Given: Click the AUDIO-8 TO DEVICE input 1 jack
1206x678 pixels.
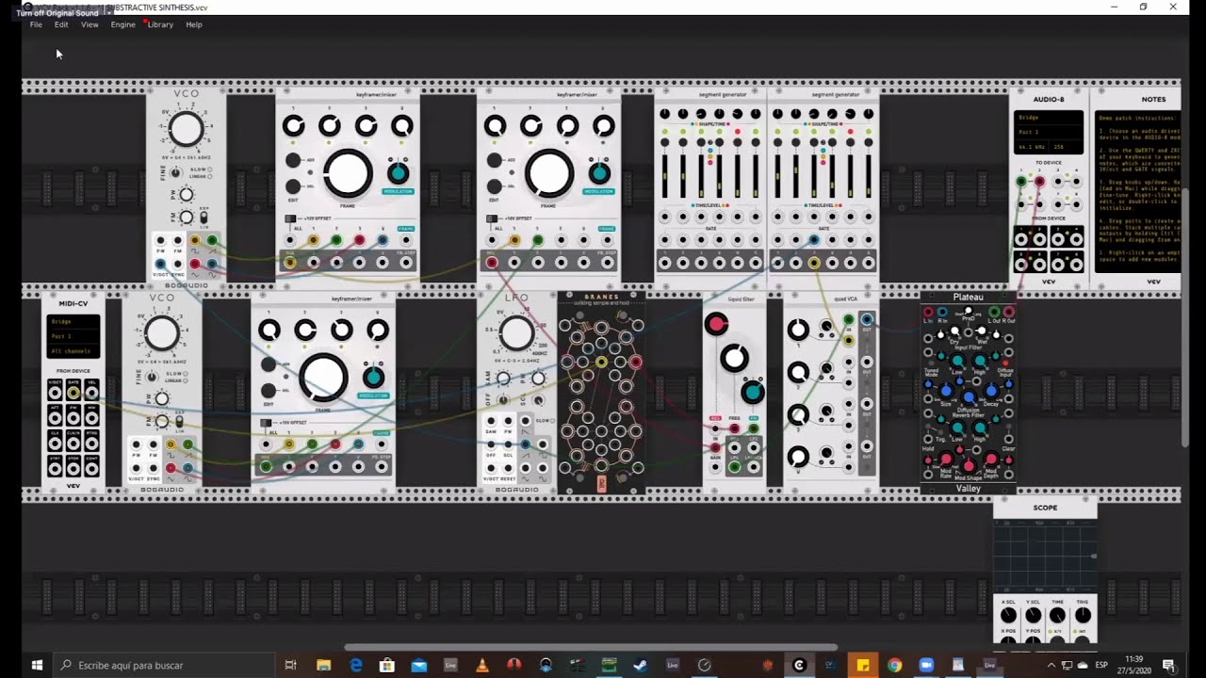Looking at the screenshot, I should point(1021,181).
